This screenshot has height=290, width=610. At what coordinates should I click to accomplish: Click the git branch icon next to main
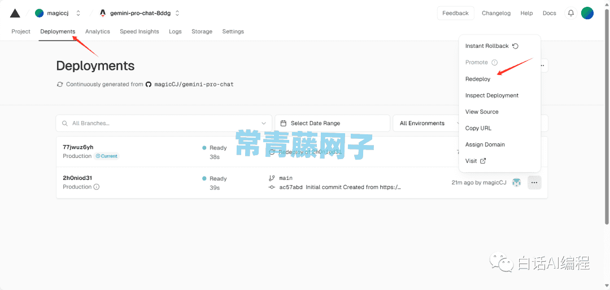(x=272, y=178)
